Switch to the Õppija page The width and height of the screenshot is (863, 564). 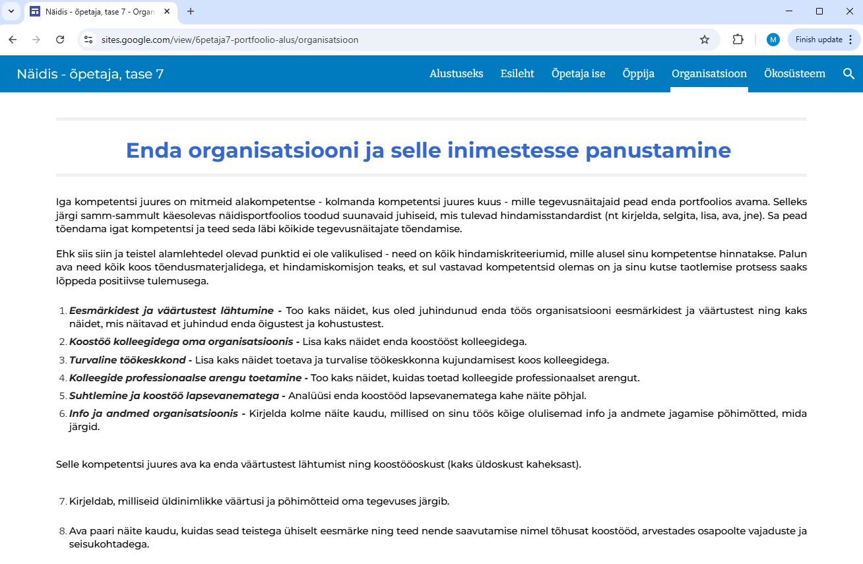pos(638,74)
